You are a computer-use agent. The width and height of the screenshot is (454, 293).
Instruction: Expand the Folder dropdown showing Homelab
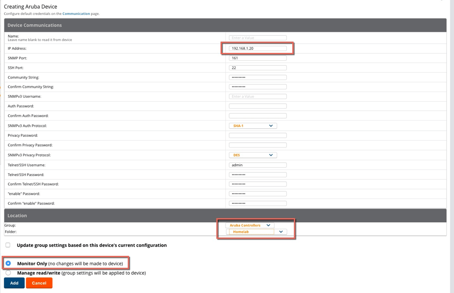click(x=256, y=232)
